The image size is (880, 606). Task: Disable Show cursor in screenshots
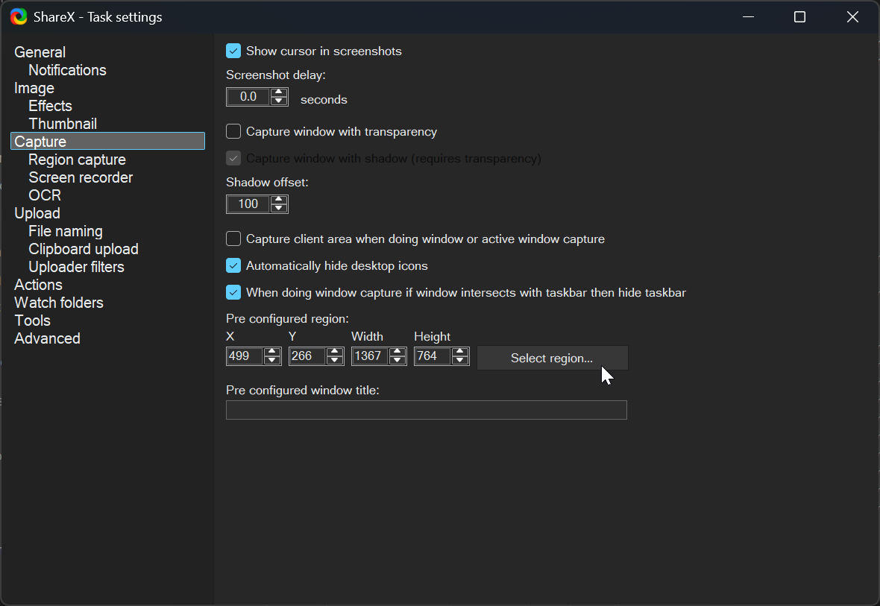233,51
